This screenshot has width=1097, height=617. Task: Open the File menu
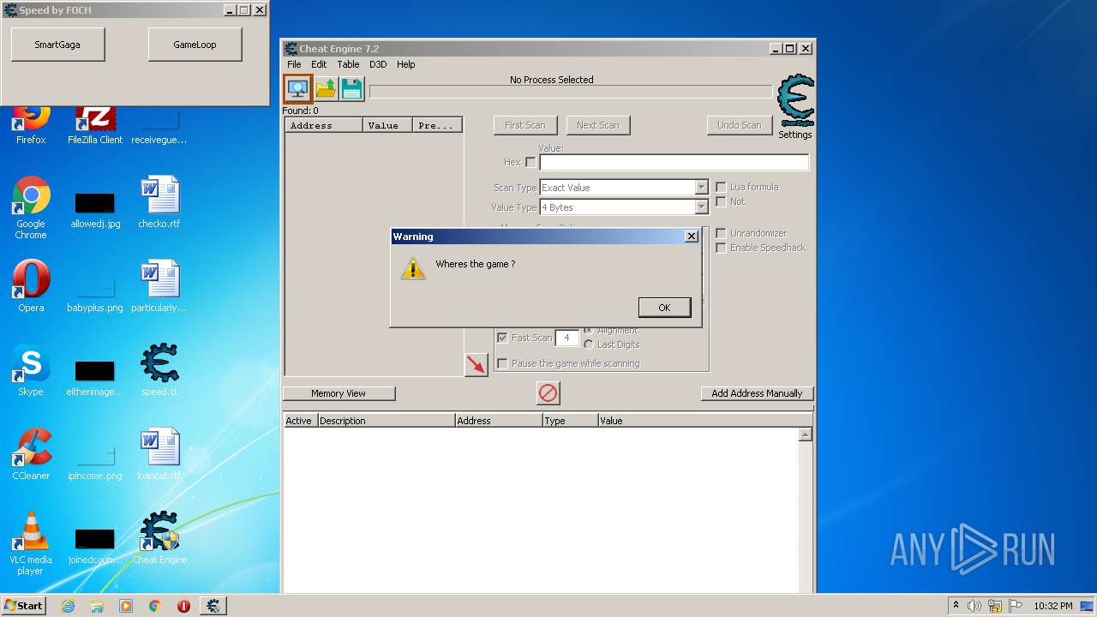[x=294, y=64]
